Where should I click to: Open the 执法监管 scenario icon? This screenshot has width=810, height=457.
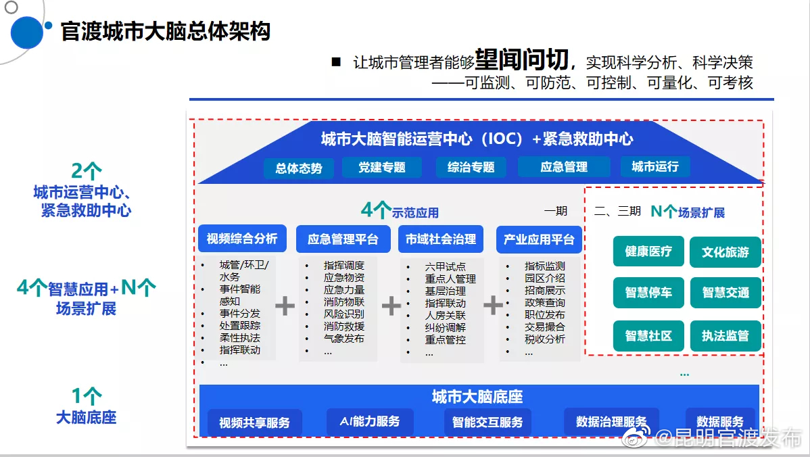click(x=725, y=335)
